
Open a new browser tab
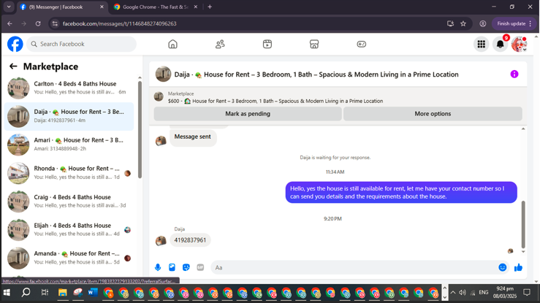[210, 7]
